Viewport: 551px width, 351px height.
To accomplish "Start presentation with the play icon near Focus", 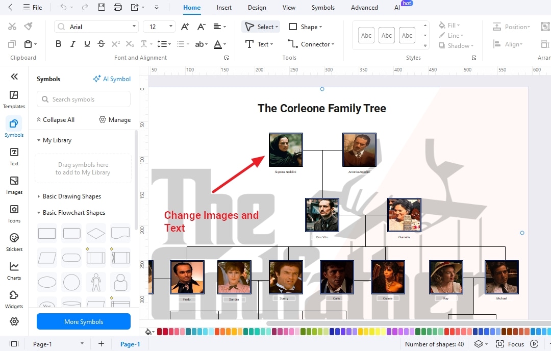I will 534,344.
